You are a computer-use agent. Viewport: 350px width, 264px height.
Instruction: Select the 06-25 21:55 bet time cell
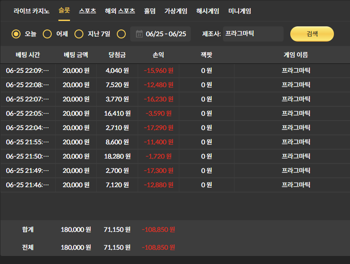pos(28,142)
